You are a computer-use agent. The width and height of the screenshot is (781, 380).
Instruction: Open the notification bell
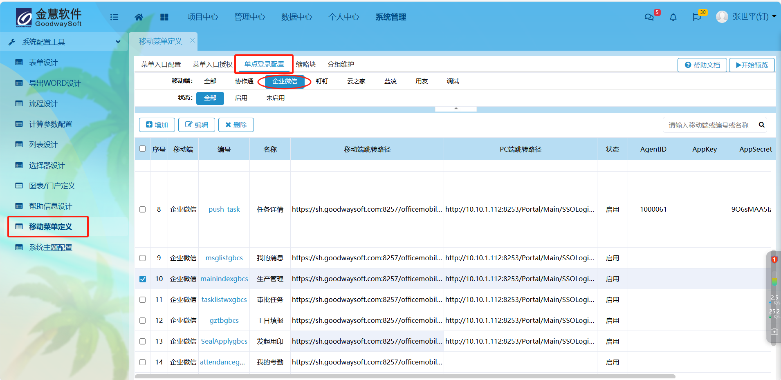[673, 17]
